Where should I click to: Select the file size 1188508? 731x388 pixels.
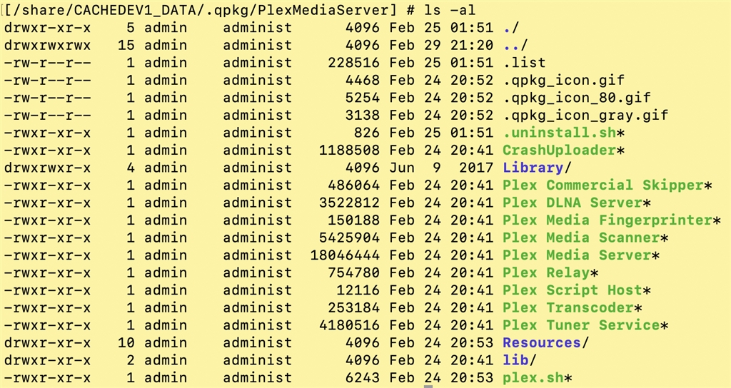[350, 150]
